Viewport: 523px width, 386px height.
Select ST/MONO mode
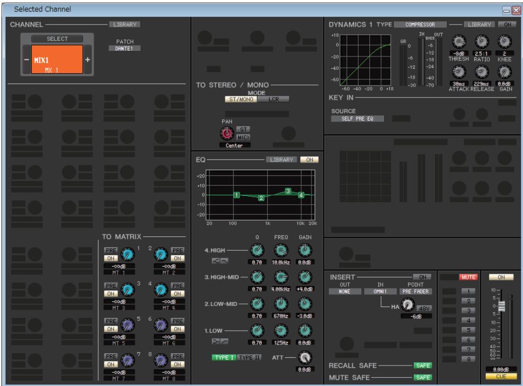coord(241,99)
